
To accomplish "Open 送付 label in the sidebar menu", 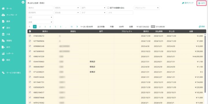I will (x=8, y=28).
